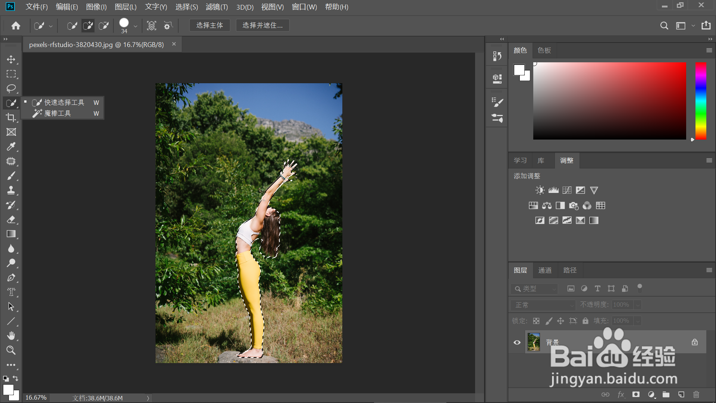This screenshot has height=403, width=716.
Task: Select the Type tool
Action: coord(11,292)
